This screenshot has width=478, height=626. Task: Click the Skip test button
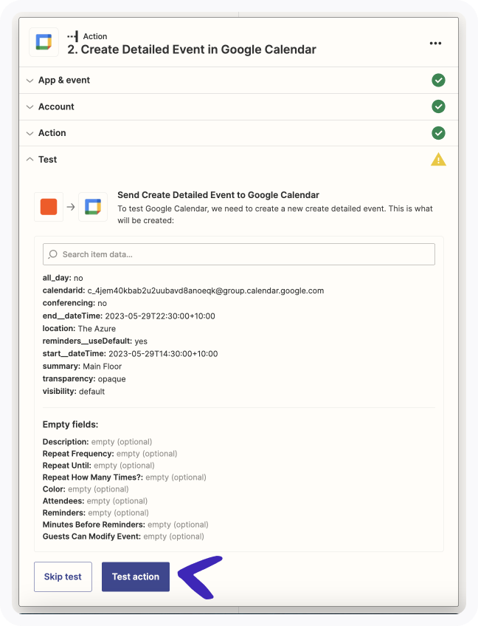click(63, 576)
